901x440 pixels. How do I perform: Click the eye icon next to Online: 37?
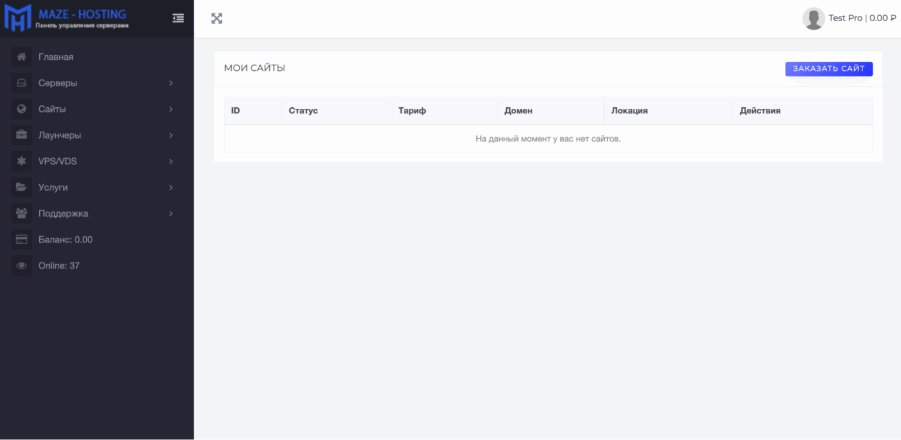(x=21, y=265)
